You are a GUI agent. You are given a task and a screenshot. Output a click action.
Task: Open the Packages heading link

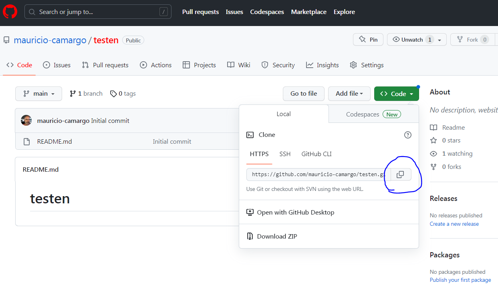point(445,255)
